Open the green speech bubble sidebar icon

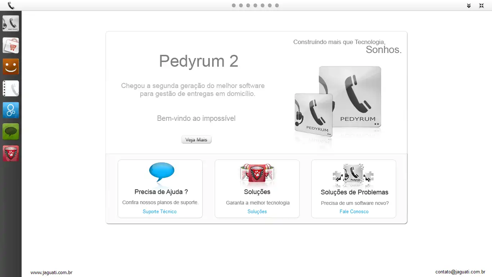point(11,132)
